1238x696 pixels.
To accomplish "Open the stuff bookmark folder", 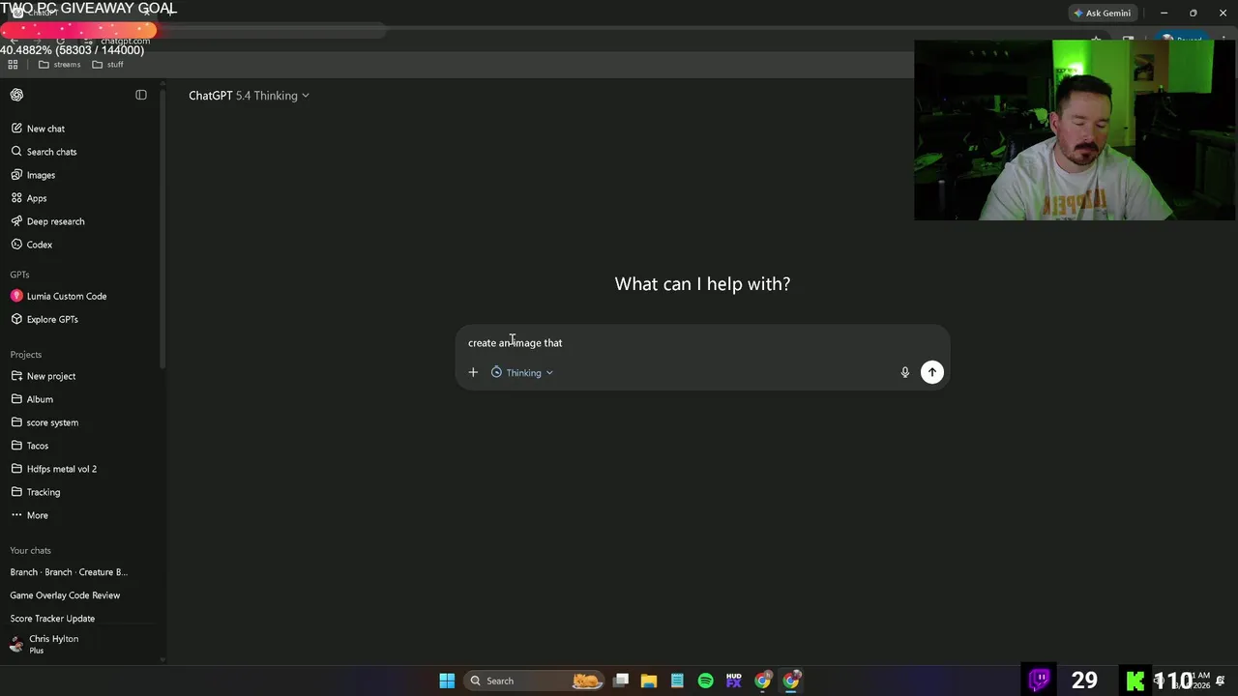I will [x=107, y=65].
